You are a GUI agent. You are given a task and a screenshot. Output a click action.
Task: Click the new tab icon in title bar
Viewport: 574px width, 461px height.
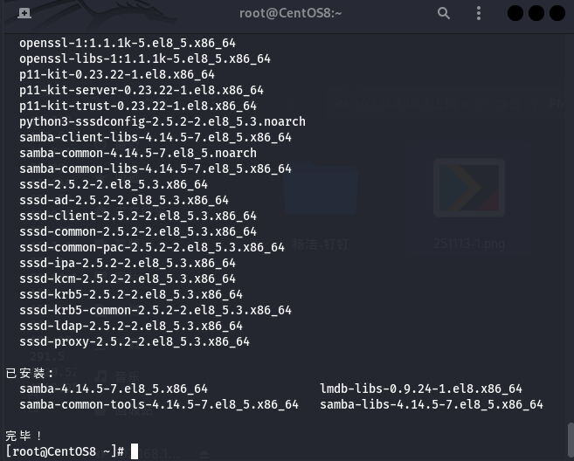[24, 13]
